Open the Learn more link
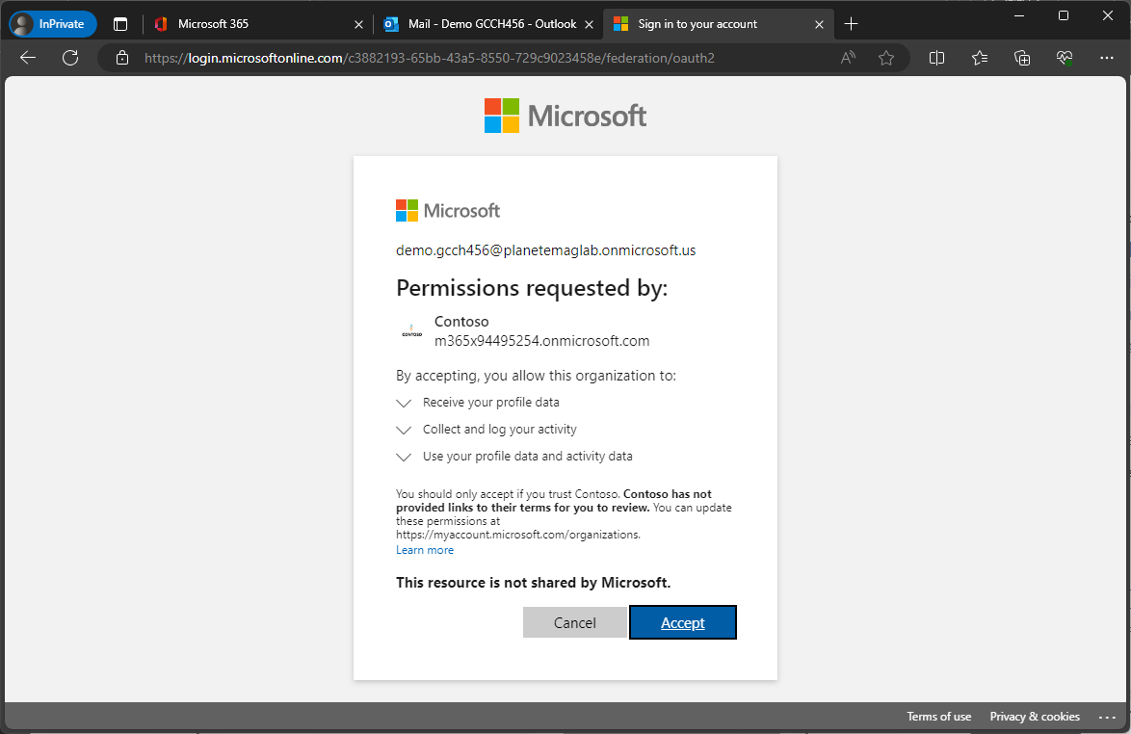 coord(424,549)
